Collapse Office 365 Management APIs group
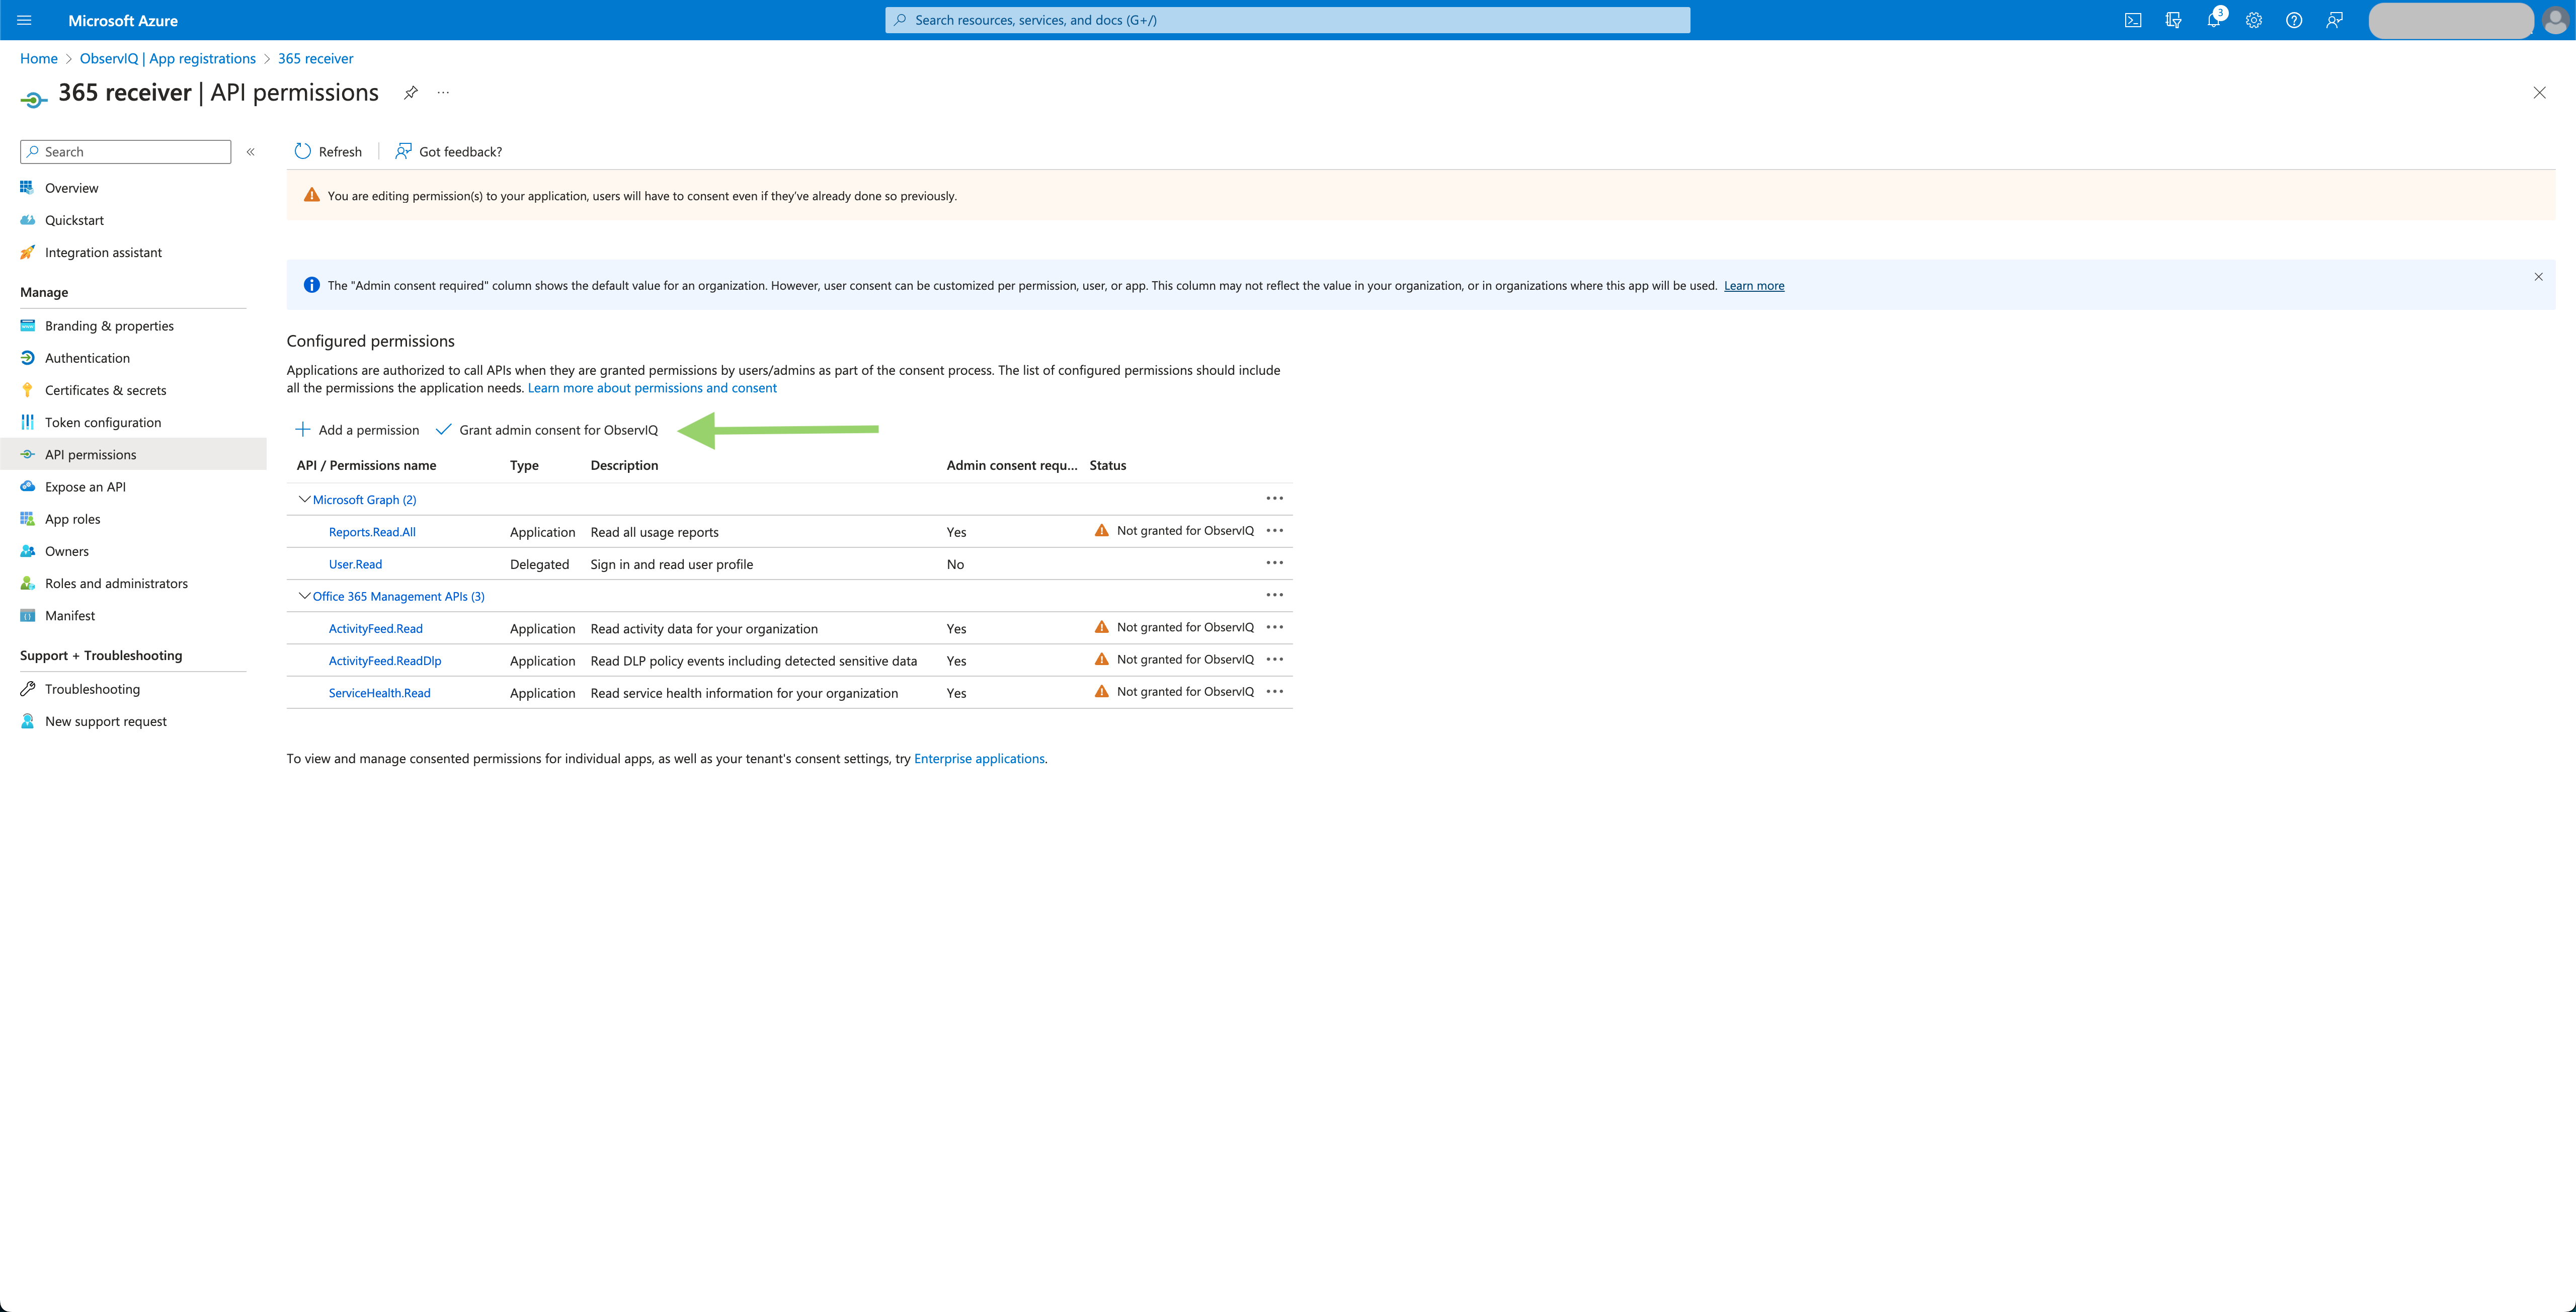 coord(304,596)
